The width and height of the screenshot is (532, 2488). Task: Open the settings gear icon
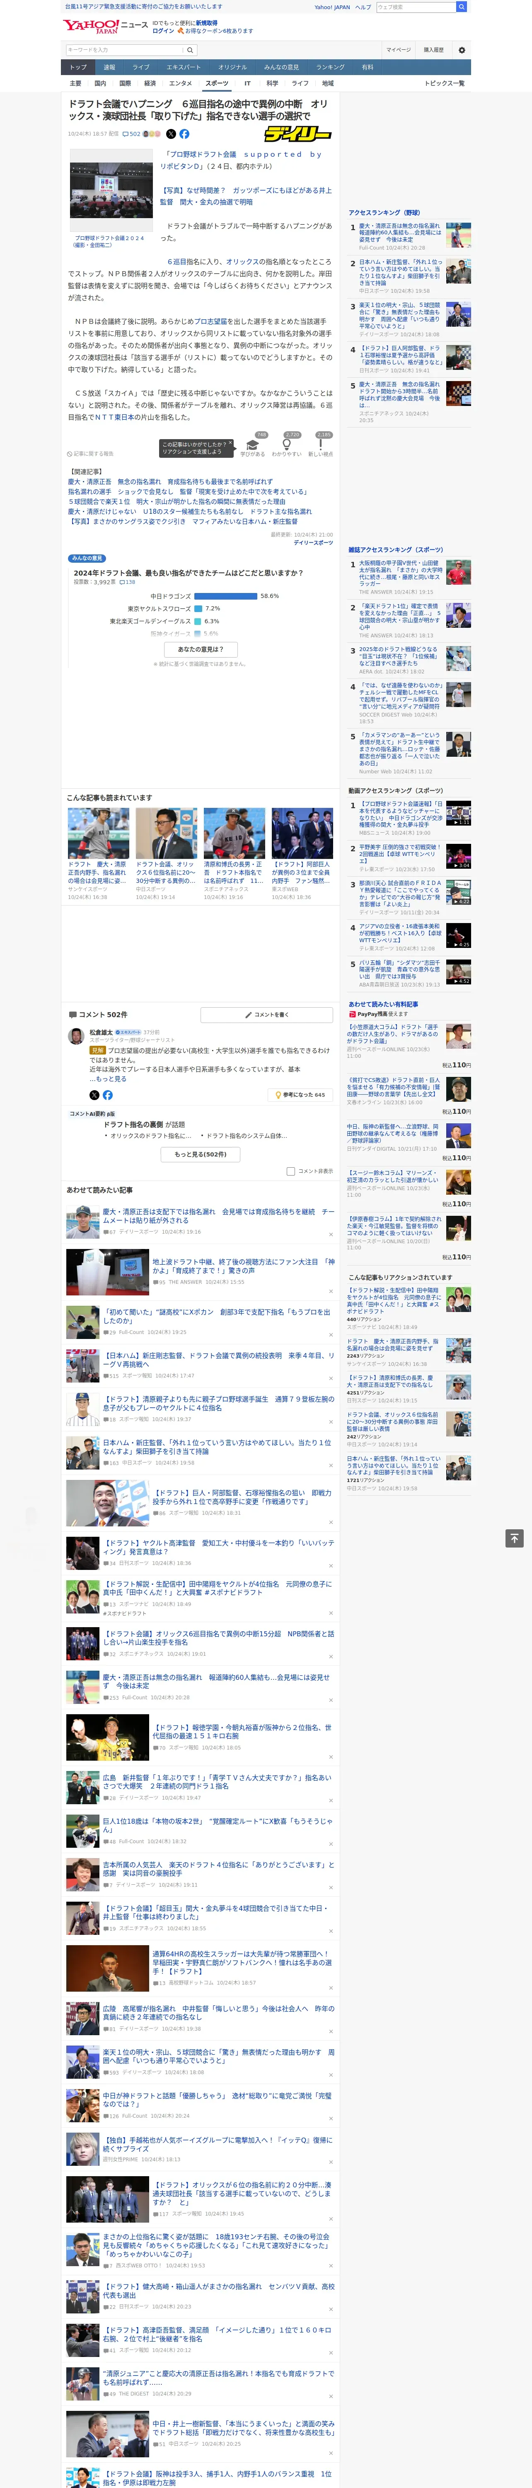click(x=462, y=49)
